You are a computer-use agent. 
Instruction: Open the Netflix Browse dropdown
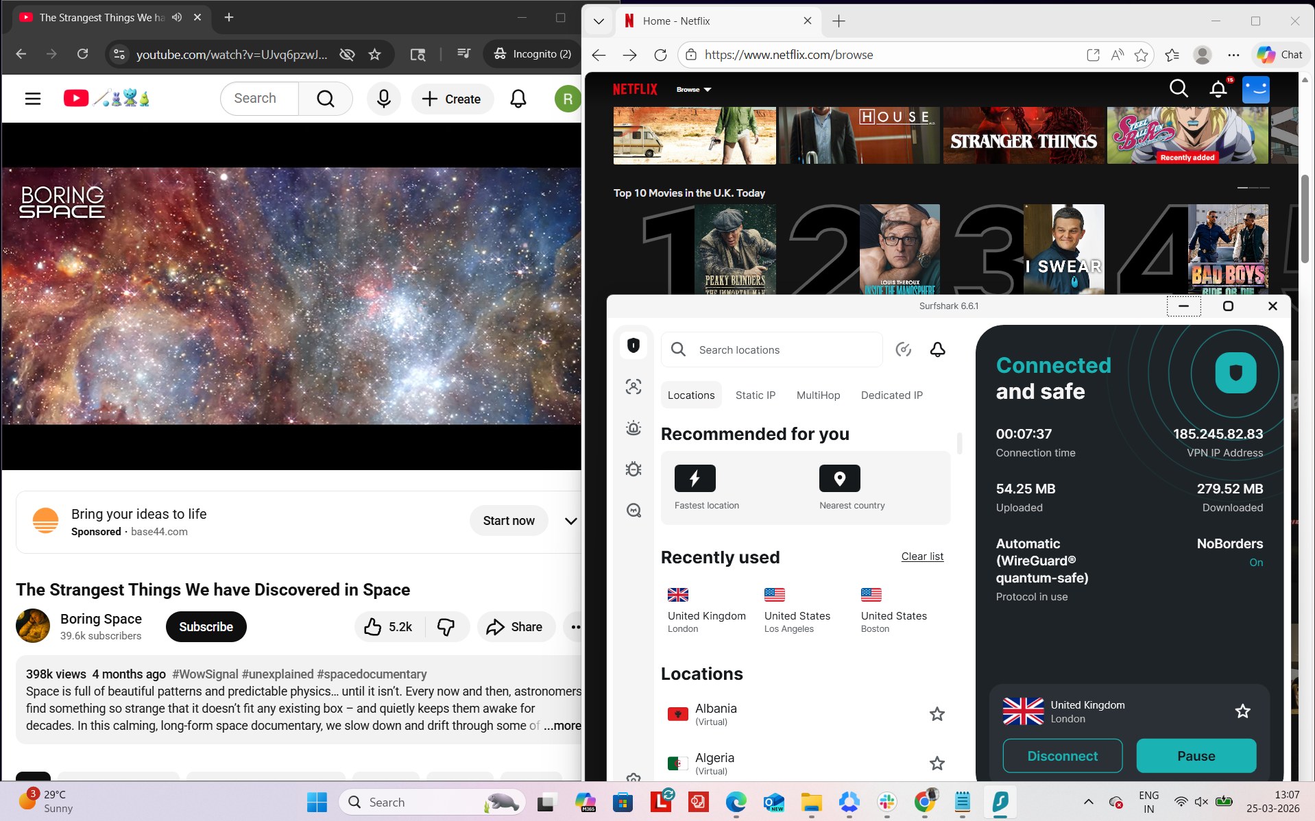694,89
